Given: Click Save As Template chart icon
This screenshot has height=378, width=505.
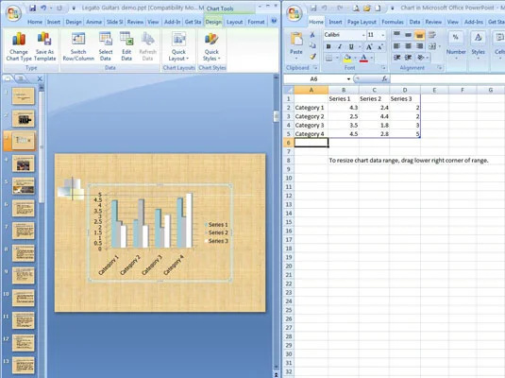Looking at the screenshot, I should click(44, 46).
